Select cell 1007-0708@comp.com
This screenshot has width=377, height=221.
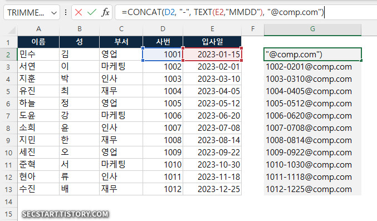pos(312,128)
